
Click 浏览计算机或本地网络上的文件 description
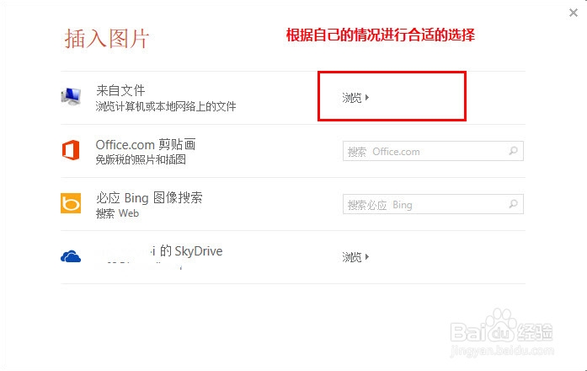coord(166,106)
